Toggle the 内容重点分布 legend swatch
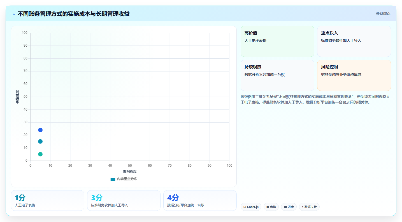The height and width of the screenshot is (222, 402). point(113,179)
